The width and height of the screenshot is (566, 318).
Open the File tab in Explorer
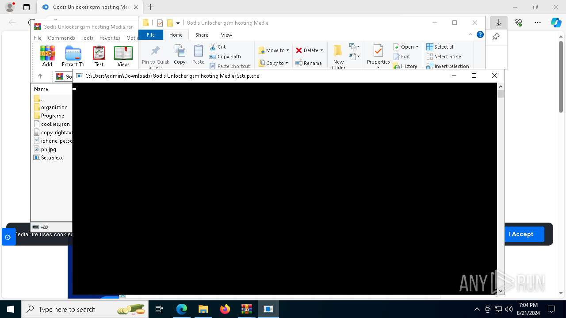click(151, 34)
